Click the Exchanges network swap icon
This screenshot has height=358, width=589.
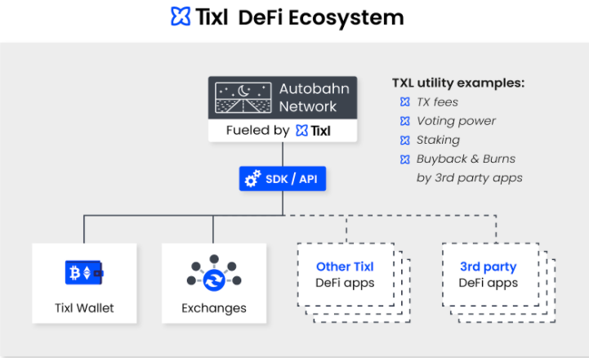coord(214,274)
